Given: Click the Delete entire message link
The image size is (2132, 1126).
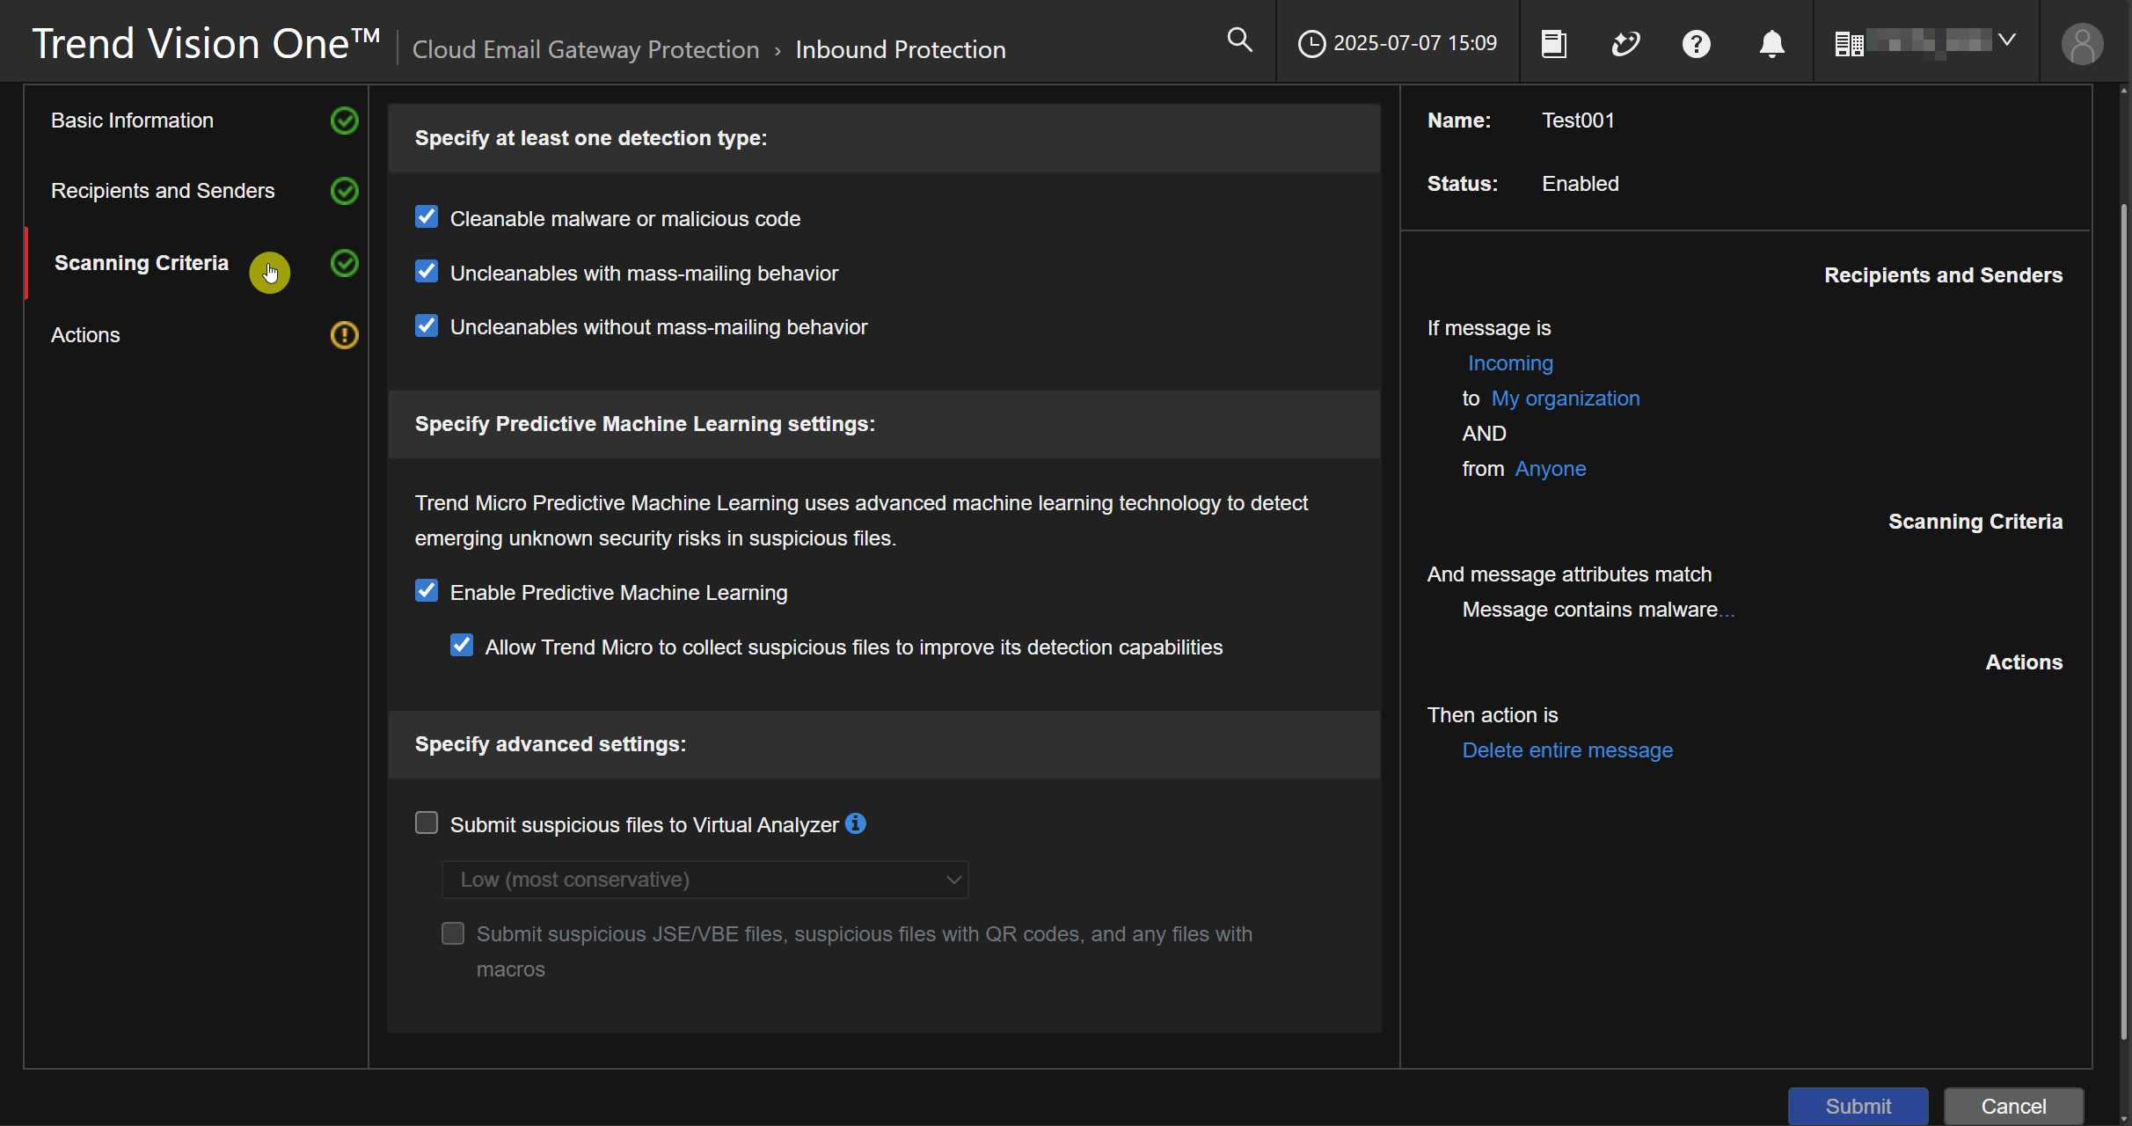Looking at the screenshot, I should (x=1567, y=750).
